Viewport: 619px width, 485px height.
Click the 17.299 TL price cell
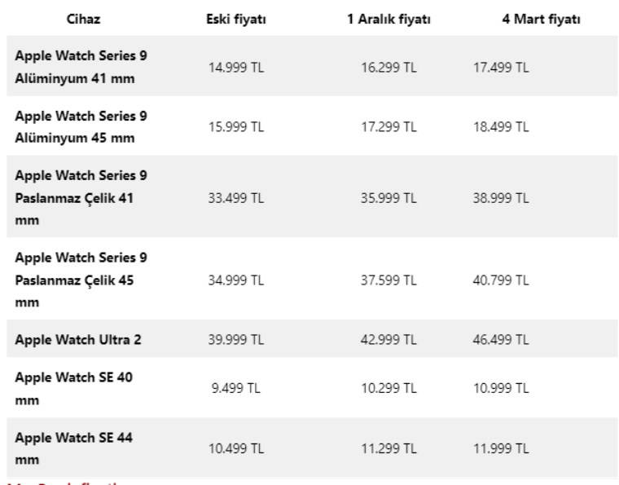coord(389,127)
